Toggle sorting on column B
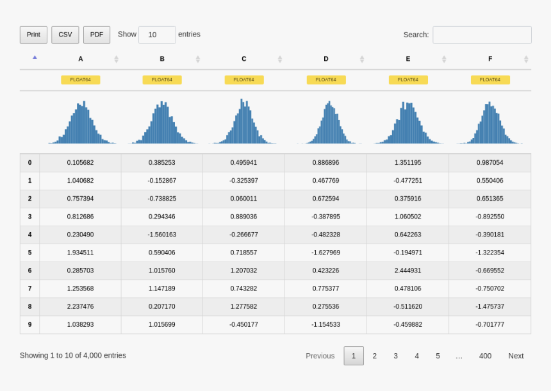 (x=198, y=58)
